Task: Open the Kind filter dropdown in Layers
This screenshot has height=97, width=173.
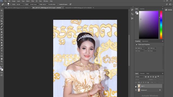Action: (139, 77)
